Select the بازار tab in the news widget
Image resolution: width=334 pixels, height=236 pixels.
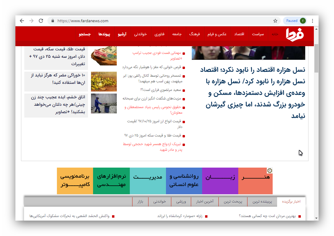[141, 202]
